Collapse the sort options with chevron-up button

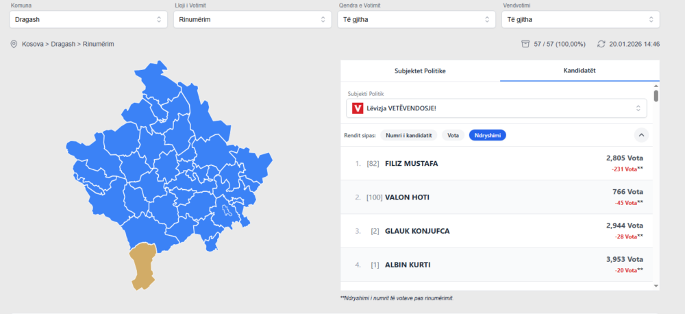641,135
